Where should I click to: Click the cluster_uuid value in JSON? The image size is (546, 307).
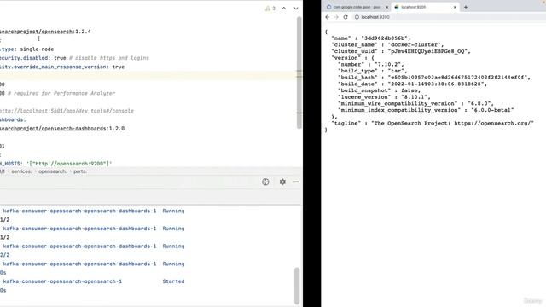pos(427,51)
